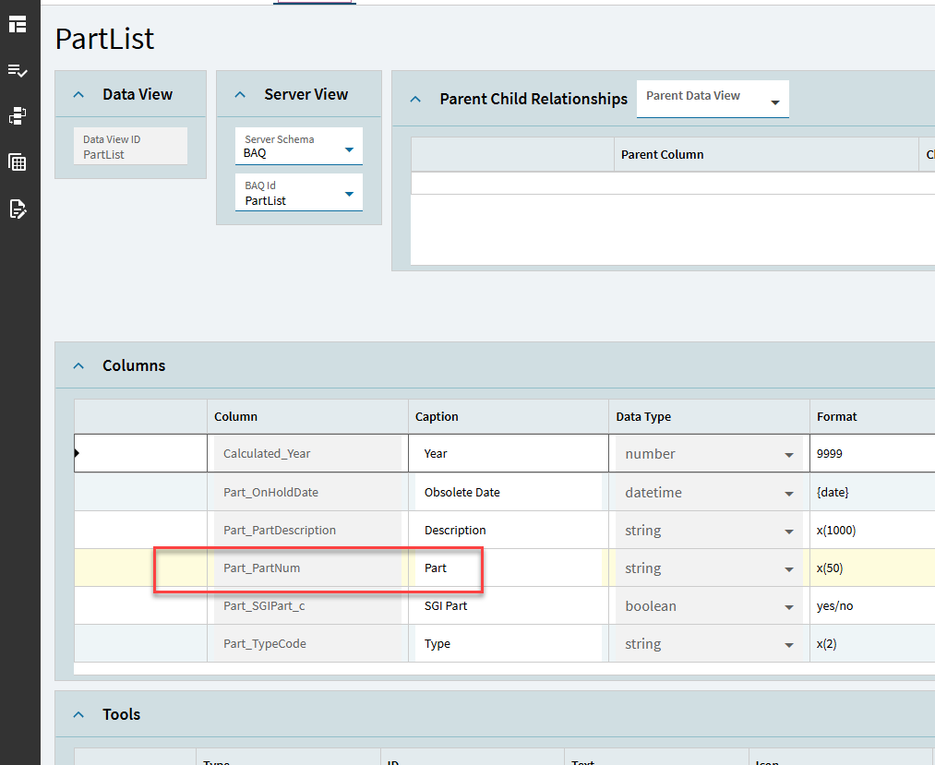Viewport: 935px width, 765px height.
Task: Select the layout designer icon in the sidebar
Action: pos(18,25)
